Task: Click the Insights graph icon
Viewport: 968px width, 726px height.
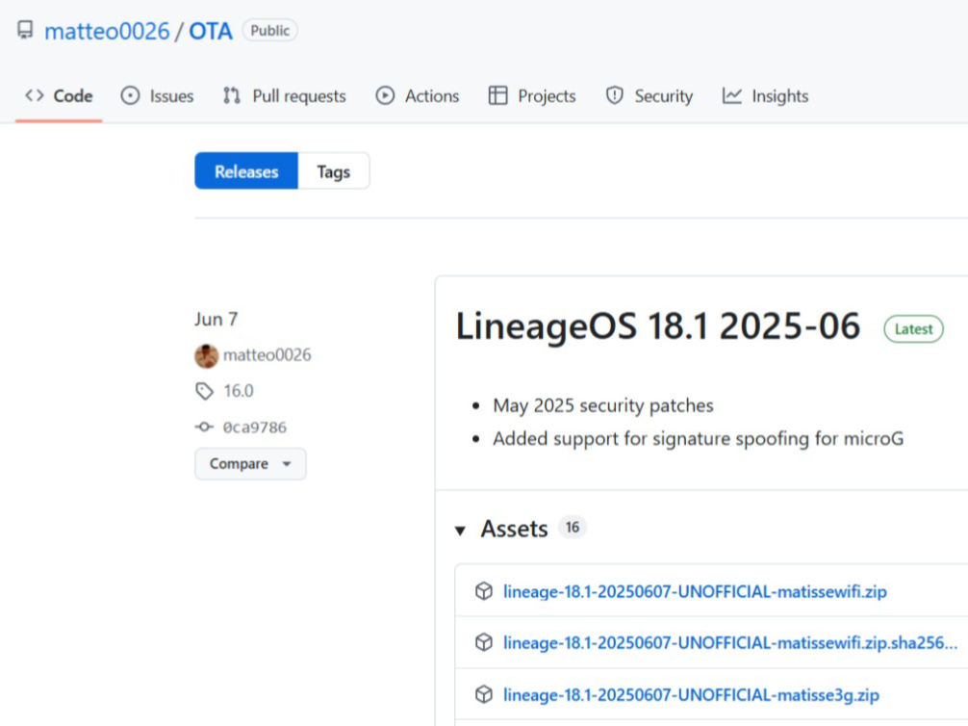Action: pos(733,95)
